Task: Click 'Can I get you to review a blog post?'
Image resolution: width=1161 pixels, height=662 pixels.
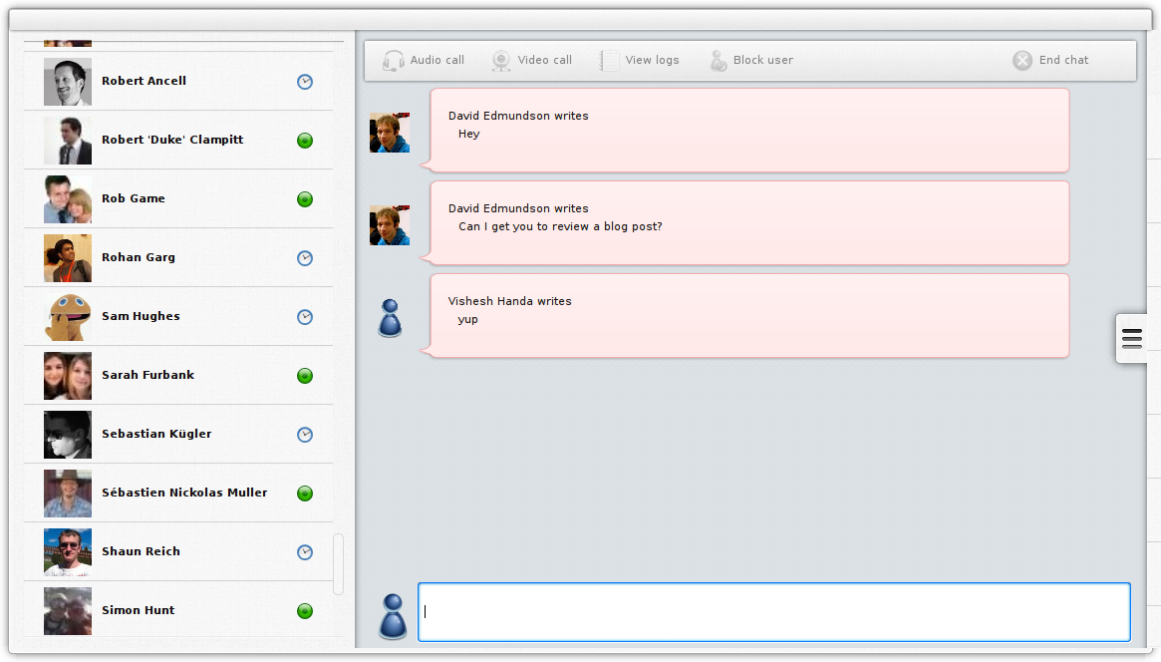Action: [560, 226]
